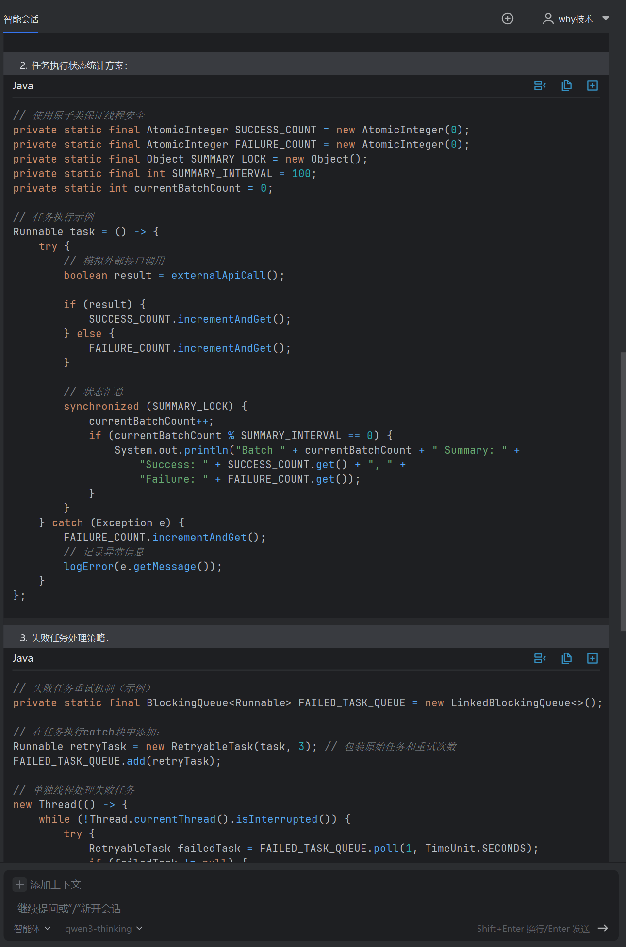The height and width of the screenshot is (947, 626).
Task: Create a new file from the first code block
Action: pos(592,85)
